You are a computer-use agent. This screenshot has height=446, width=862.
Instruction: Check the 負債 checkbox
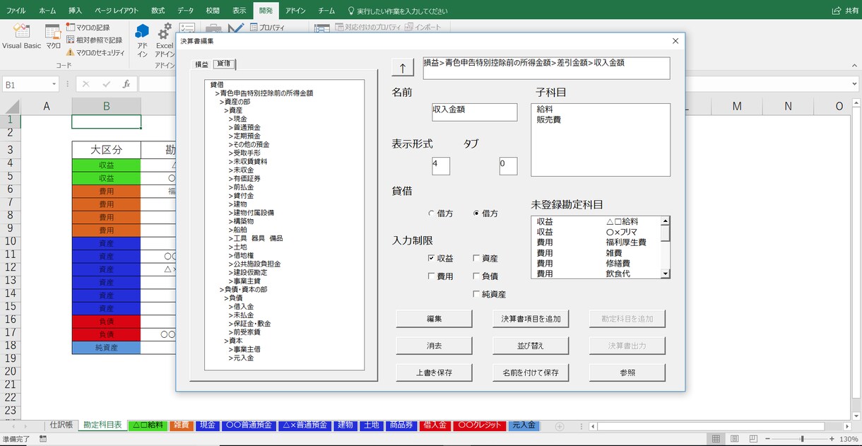tap(476, 276)
